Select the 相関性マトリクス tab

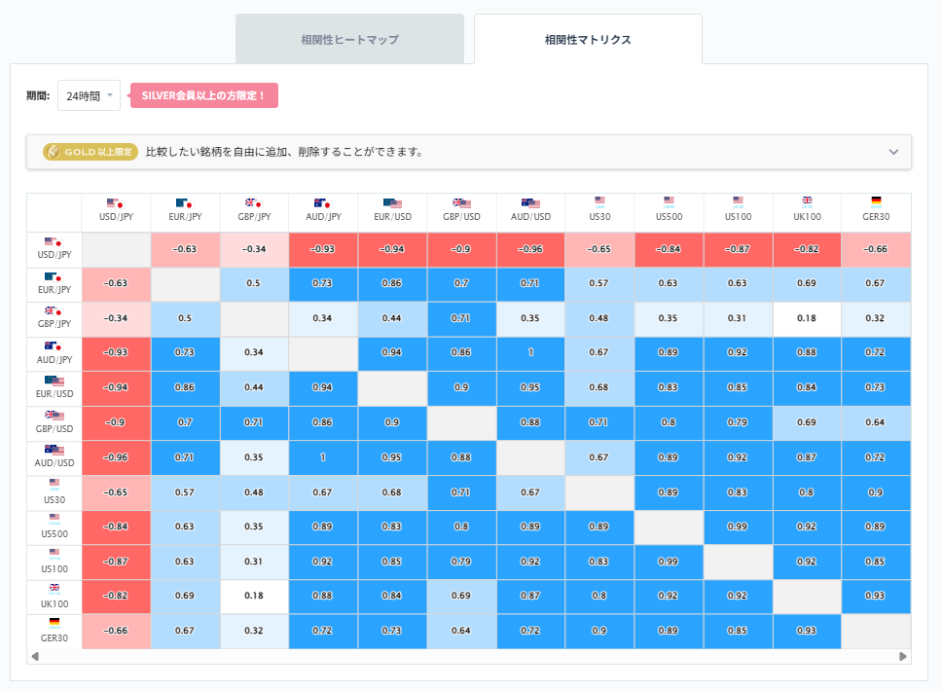tap(587, 39)
